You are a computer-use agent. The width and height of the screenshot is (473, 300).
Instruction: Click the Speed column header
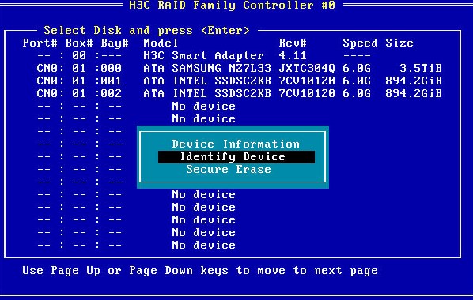360,43
